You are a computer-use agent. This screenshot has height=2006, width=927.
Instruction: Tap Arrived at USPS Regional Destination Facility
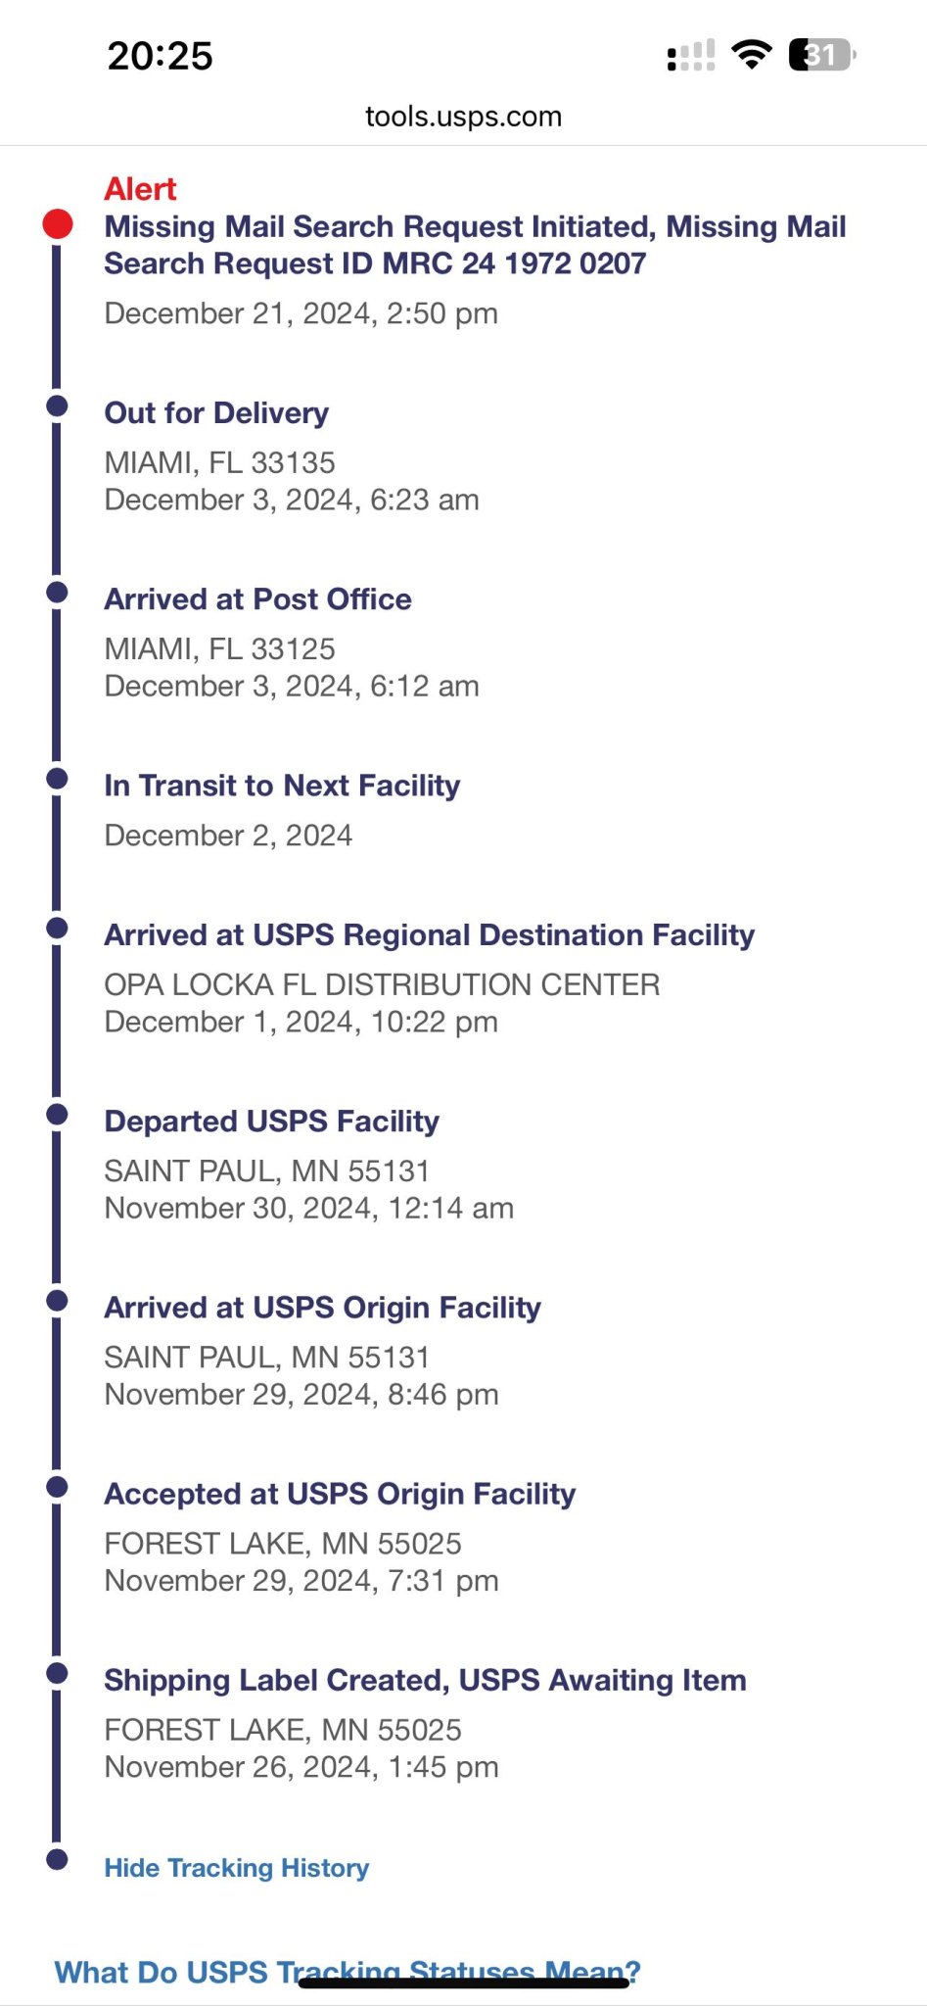429,935
